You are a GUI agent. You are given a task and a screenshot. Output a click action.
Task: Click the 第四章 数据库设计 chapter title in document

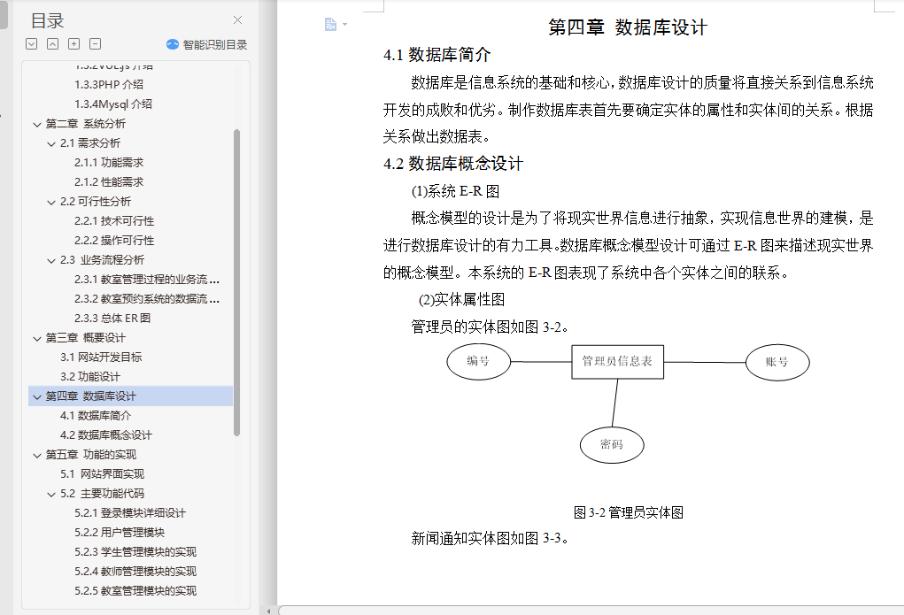[x=628, y=27]
